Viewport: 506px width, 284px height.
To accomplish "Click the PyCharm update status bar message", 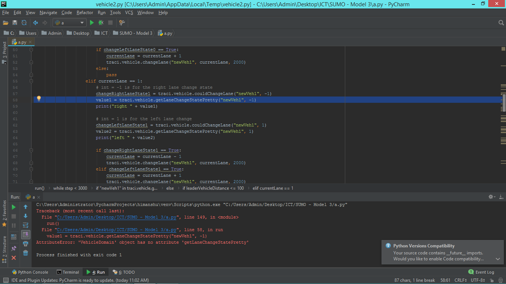I will 80,281.
